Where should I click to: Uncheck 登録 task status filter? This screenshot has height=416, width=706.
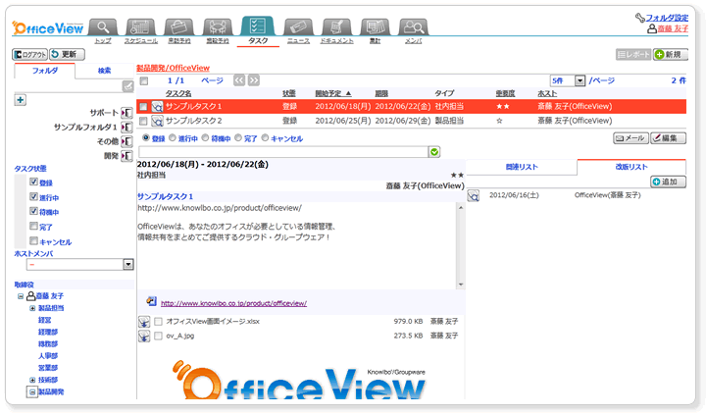tap(33, 182)
